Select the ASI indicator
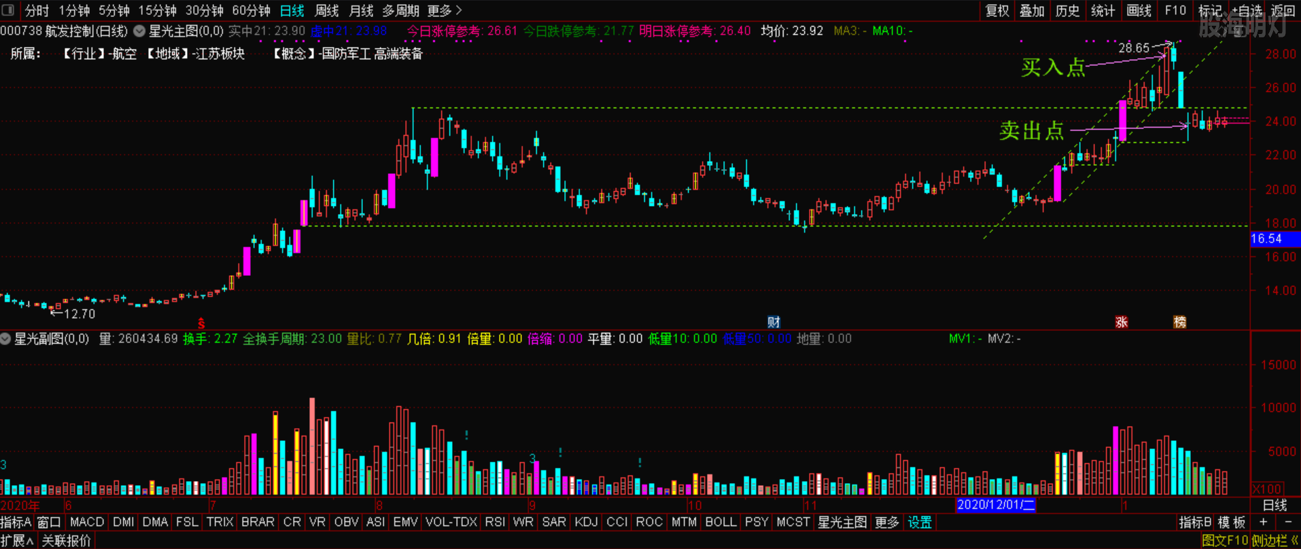Viewport: 1301px width, 549px height. point(375,523)
